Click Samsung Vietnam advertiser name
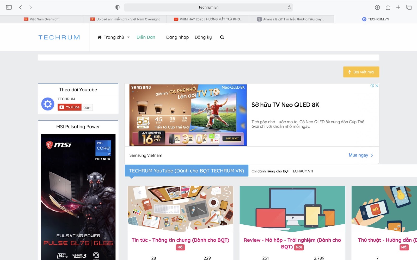The width and height of the screenshot is (417, 260). click(x=146, y=155)
